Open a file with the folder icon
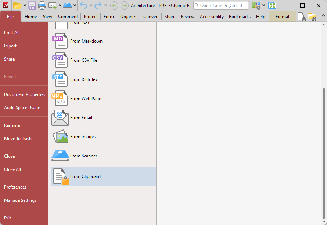This screenshot has width=327, height=225. click(17, 6)
